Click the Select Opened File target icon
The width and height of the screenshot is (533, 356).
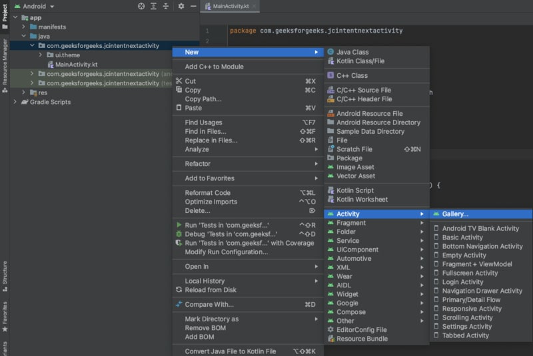point(141,6)
